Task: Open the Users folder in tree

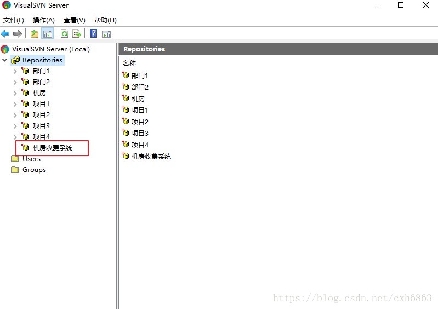Action: 31,159
